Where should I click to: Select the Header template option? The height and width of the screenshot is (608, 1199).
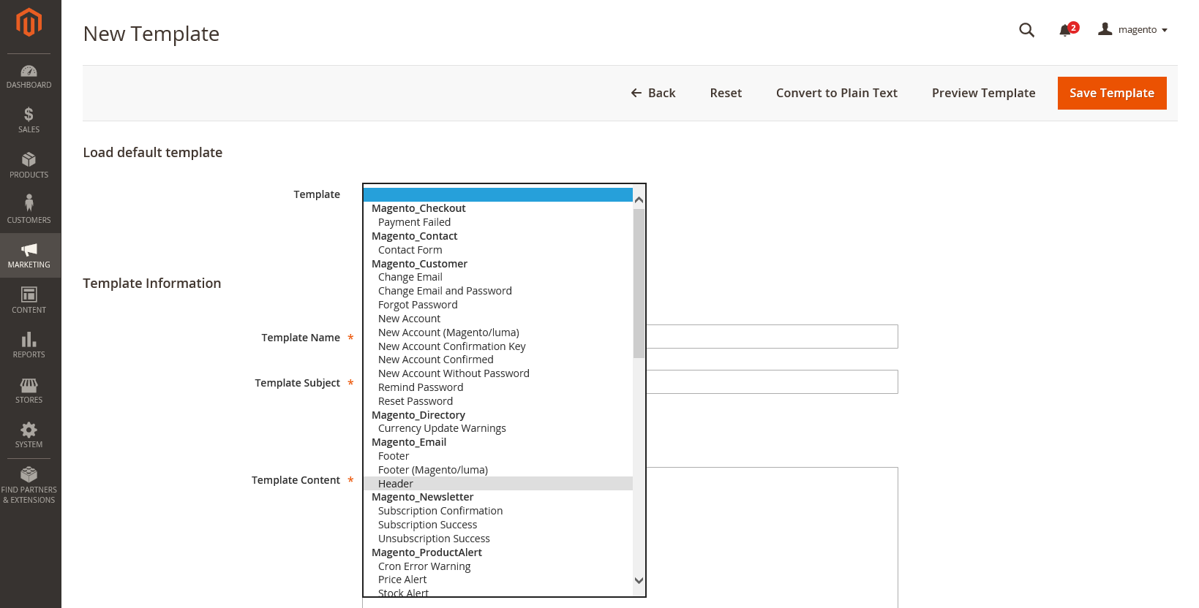498,484
